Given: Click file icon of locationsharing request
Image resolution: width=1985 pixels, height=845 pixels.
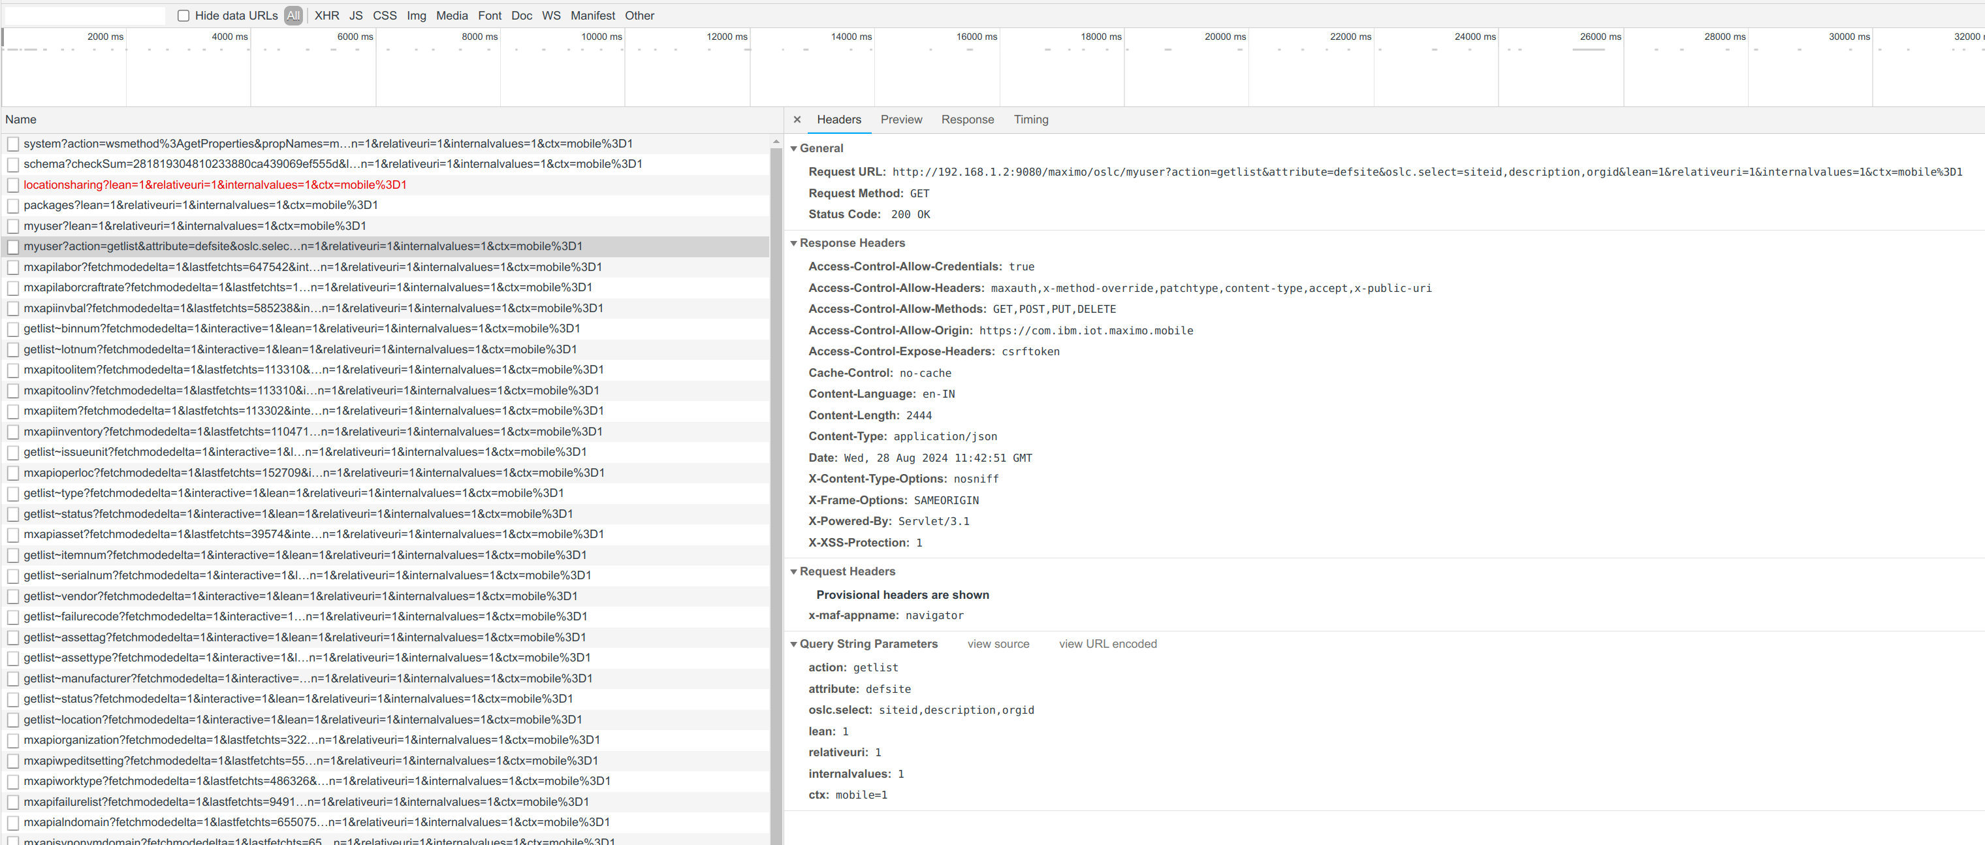Looking at the screenshot, I should [13, 185].
